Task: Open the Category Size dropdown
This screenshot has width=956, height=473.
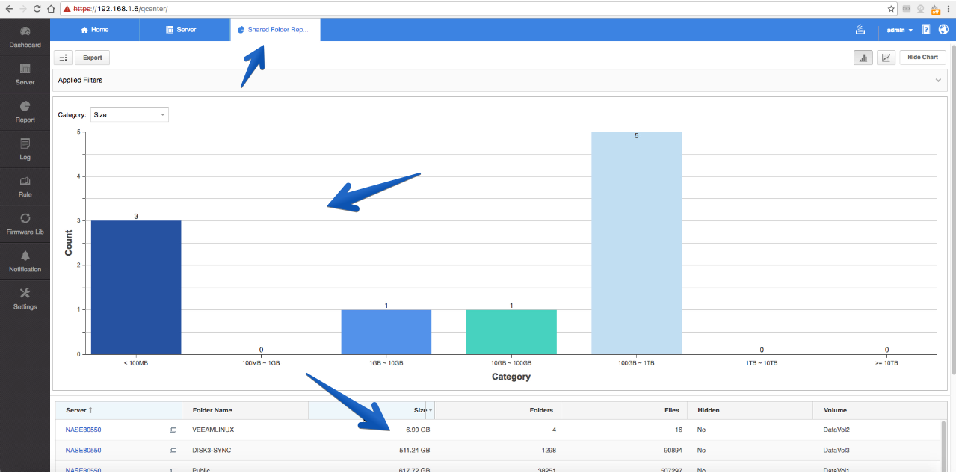Action: coord(129,114)
